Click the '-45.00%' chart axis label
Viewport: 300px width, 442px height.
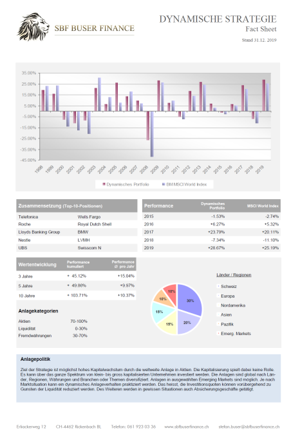click(x=28, y=160)
